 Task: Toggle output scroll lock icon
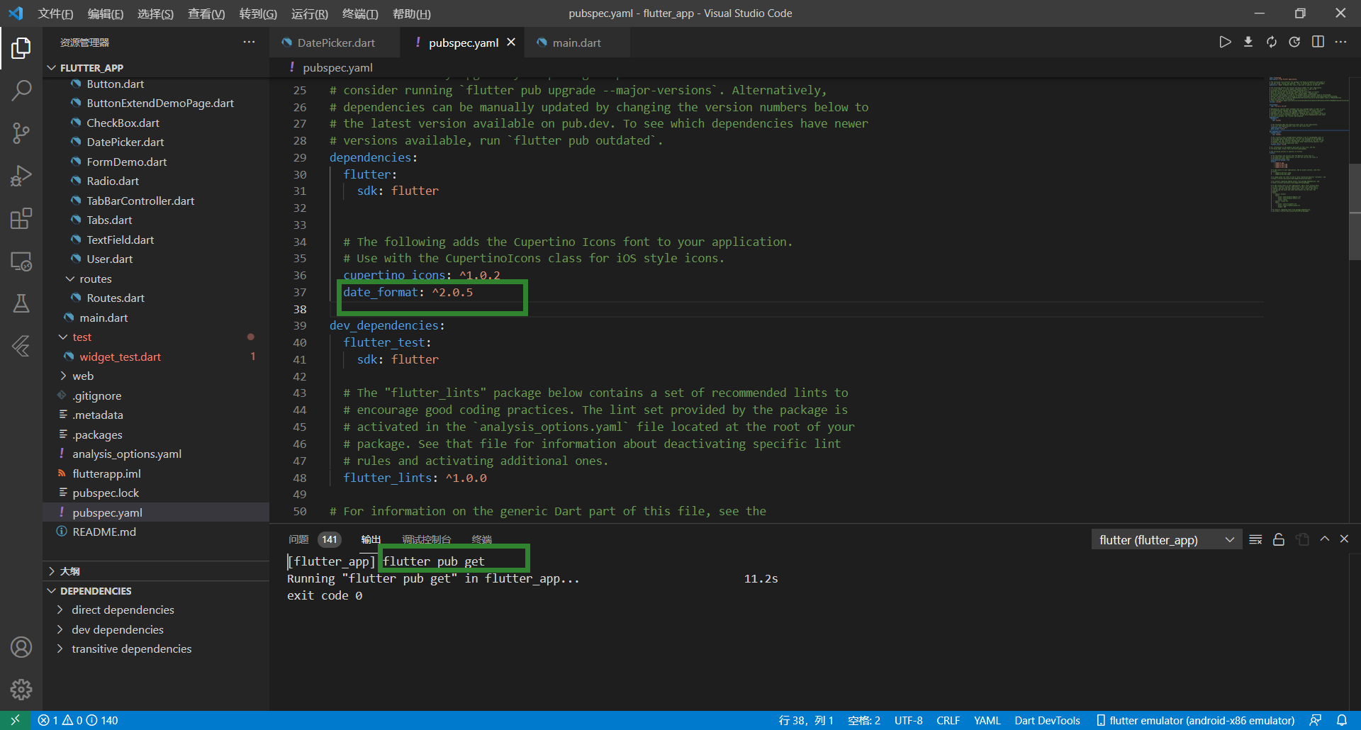[1279, 539]
